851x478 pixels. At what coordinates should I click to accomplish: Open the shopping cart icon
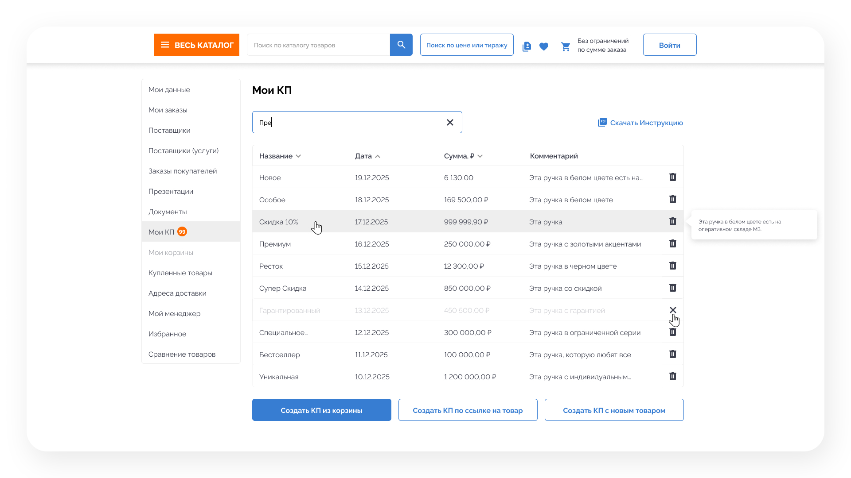click(x=566, y=46)
